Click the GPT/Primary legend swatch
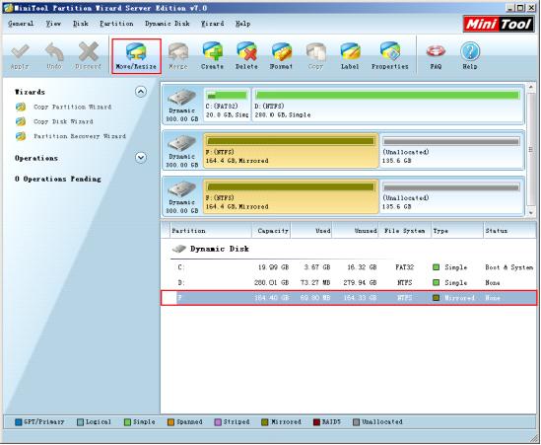 click(19, 422)
